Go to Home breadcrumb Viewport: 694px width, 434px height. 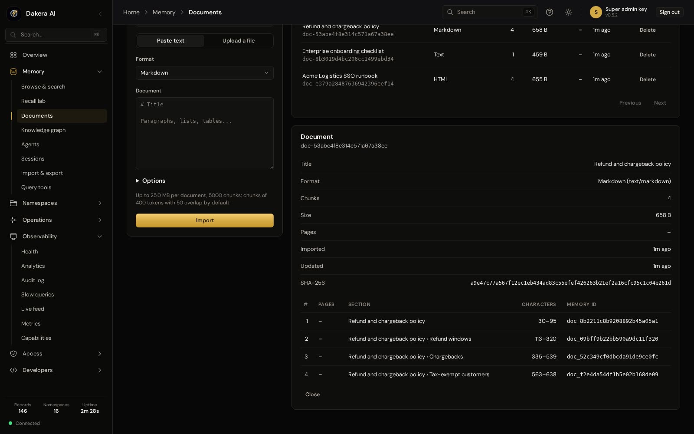pyautogui.click(x=131, y=12)
